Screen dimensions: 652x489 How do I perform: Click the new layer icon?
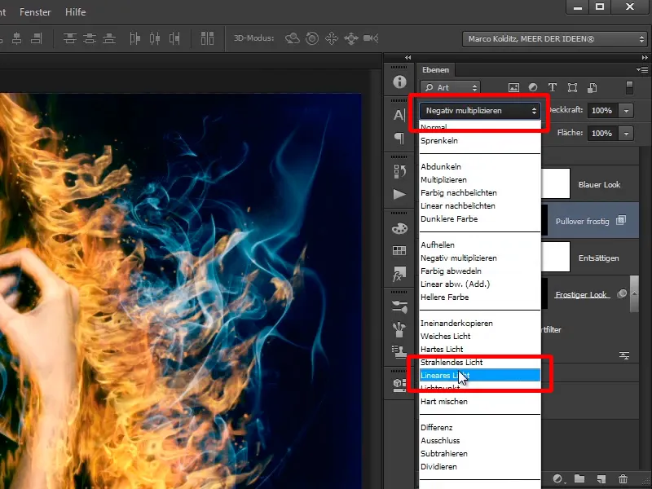[601, 479]
